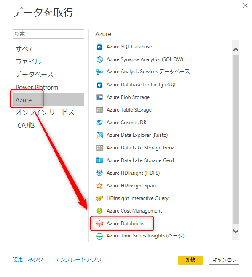This screenshot has width=252, height=277.
Task: Click the connector list scrollbar thumb
Action: (236, 140)
